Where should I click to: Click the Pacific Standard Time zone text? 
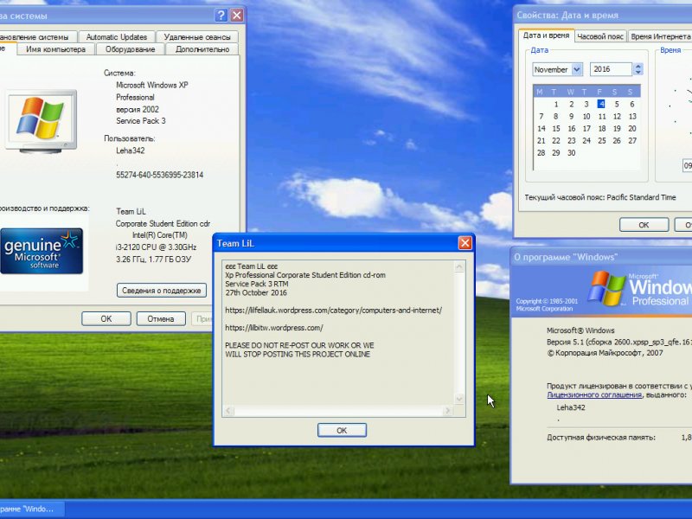[x=641, y=197]
